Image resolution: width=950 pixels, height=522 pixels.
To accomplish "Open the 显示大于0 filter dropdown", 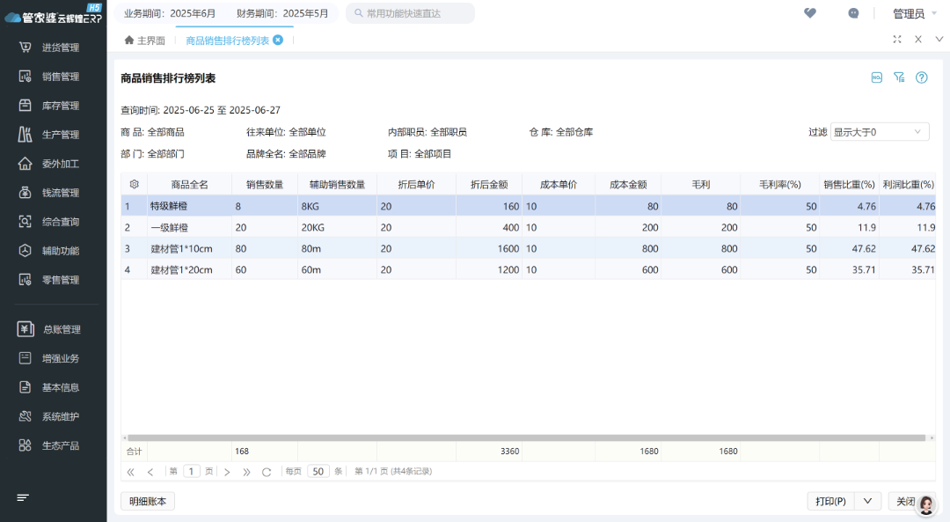I will coord(880,130).
